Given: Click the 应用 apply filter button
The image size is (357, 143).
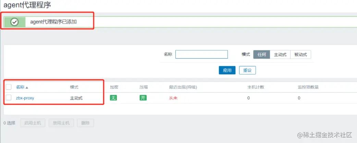Looking at the screenshot, I should (227, 70).
